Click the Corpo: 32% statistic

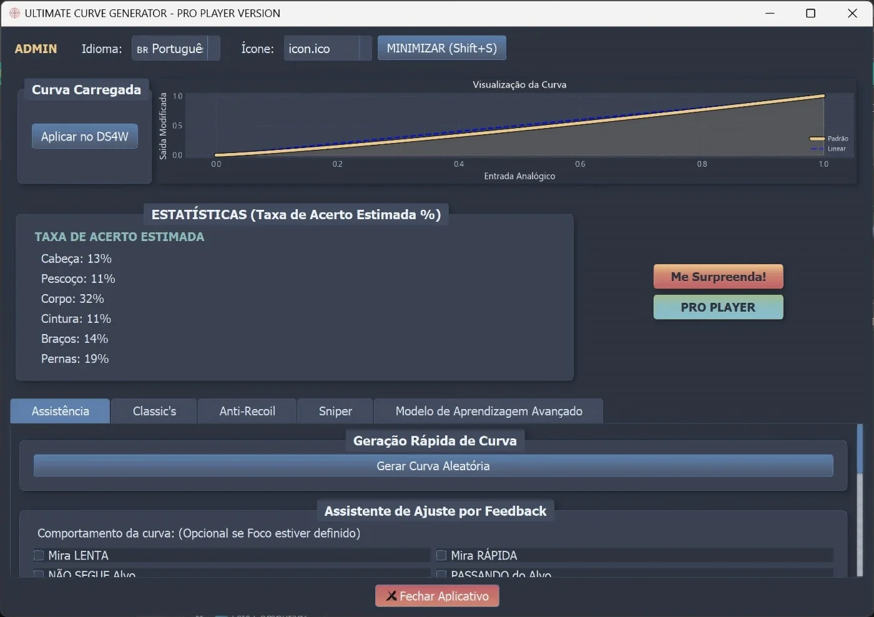click(x=72, y=299)
